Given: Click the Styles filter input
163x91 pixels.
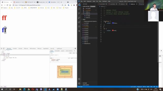Looking at the screenshot, I should click(59, 53).
